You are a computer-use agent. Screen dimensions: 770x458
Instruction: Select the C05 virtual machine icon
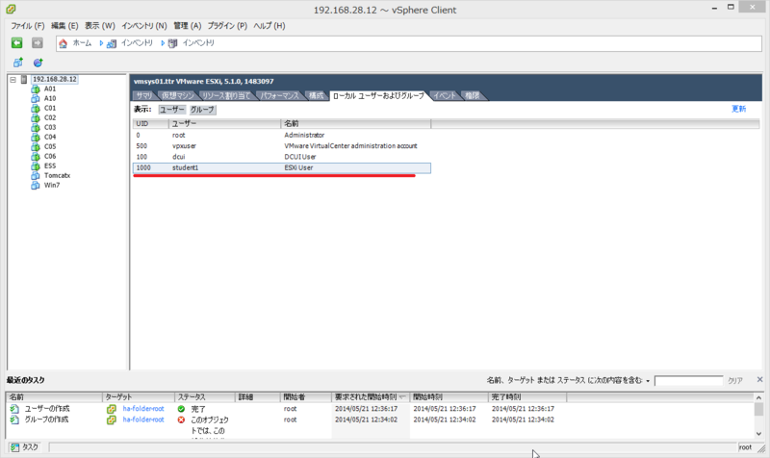(36, 146)
